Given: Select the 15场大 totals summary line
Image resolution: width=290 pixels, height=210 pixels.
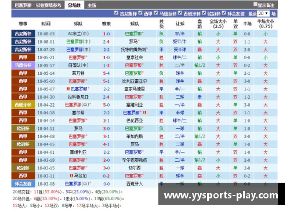Looking at the screenshot, I should coord(67,205).
